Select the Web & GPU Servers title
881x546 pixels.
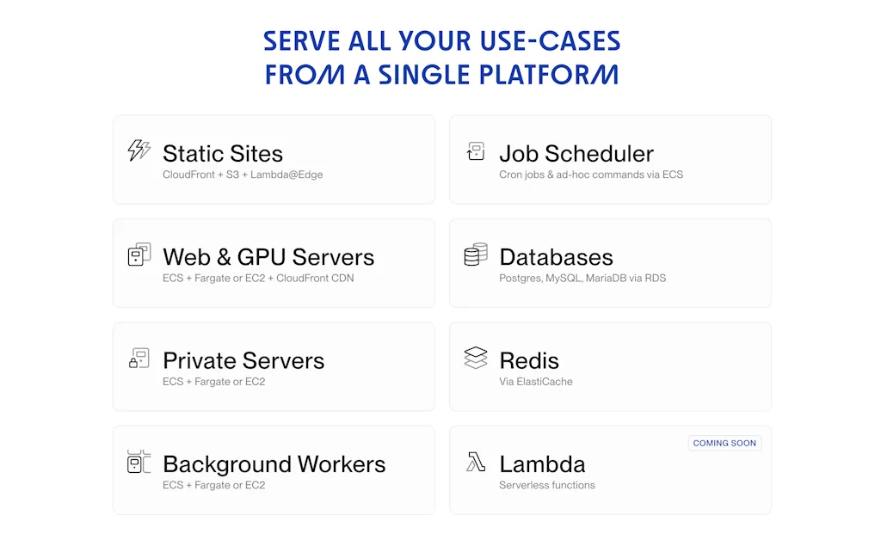pos(268,257)
